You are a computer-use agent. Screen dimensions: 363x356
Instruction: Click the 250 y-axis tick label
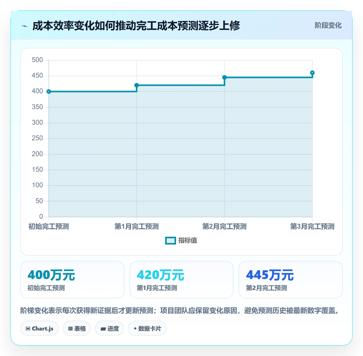(37, 138)
